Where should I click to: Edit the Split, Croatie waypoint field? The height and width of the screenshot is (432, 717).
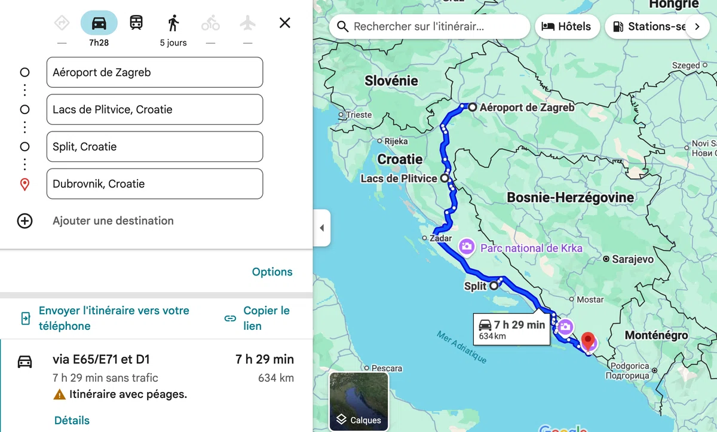coord(155,147)
